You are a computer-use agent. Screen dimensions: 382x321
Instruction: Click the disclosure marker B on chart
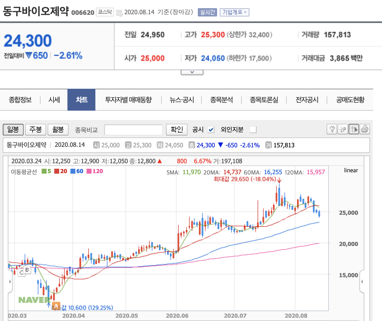[x=27, y=270]
